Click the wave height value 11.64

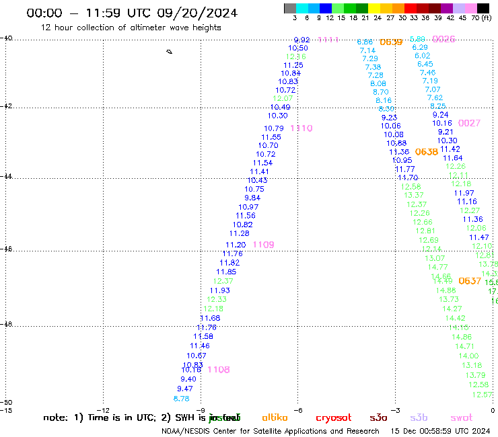[453, 158]
